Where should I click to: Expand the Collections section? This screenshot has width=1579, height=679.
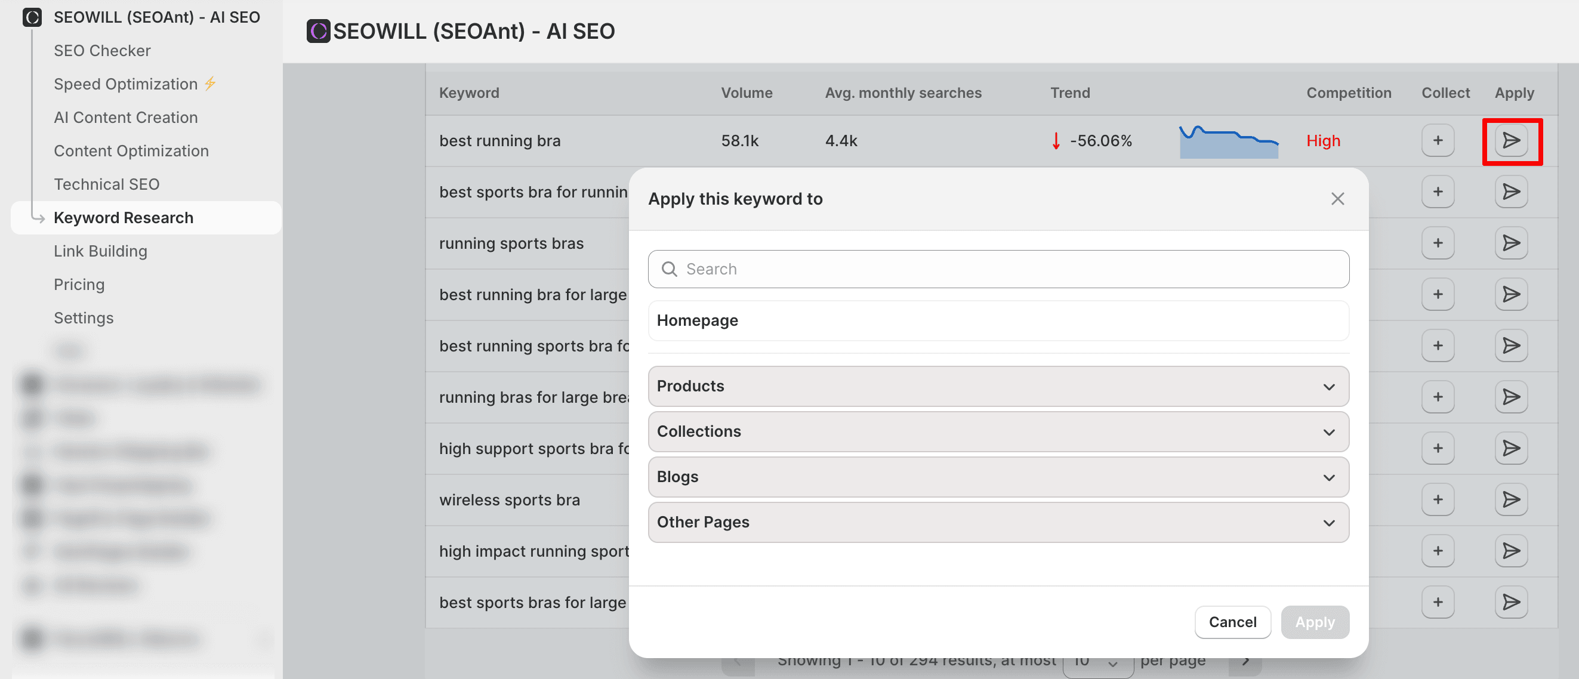coord(998,431)
